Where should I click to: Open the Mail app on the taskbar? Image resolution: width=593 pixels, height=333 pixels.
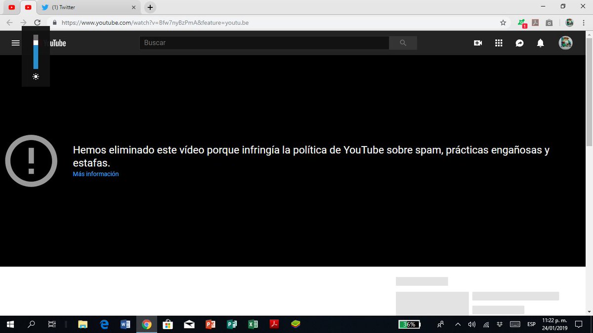189,324
